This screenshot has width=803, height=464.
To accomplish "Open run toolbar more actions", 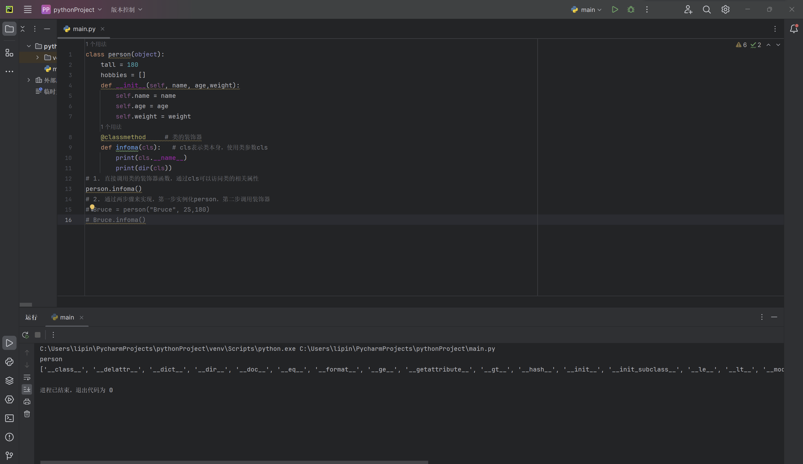I will [53, 335].
